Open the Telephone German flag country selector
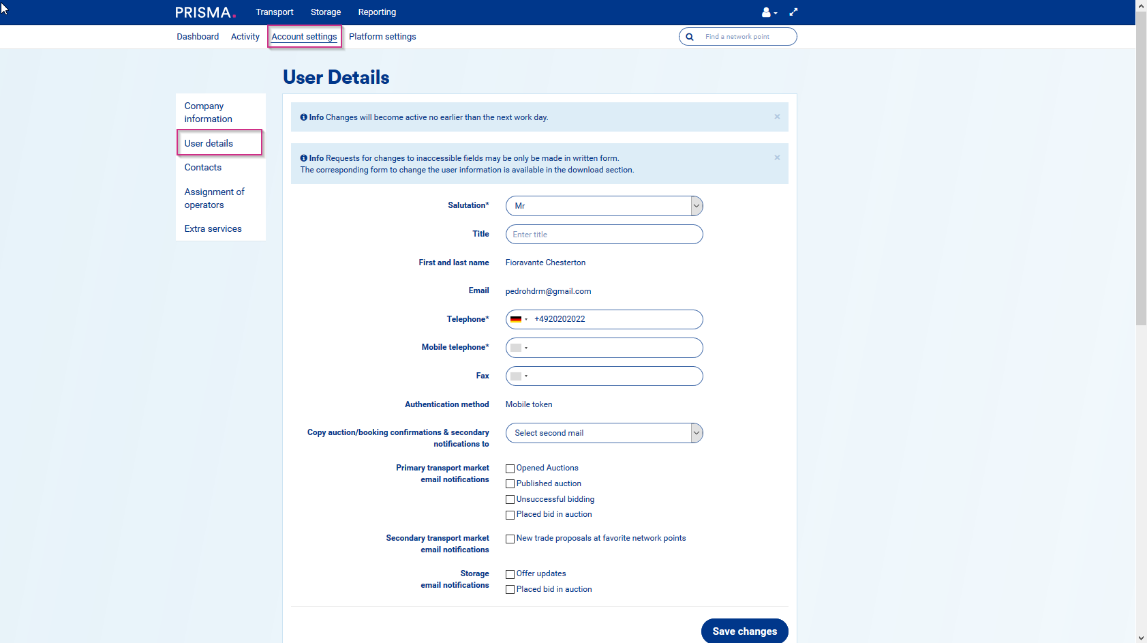This screenshot has height=643, width=1147. (x=519, y=319)
